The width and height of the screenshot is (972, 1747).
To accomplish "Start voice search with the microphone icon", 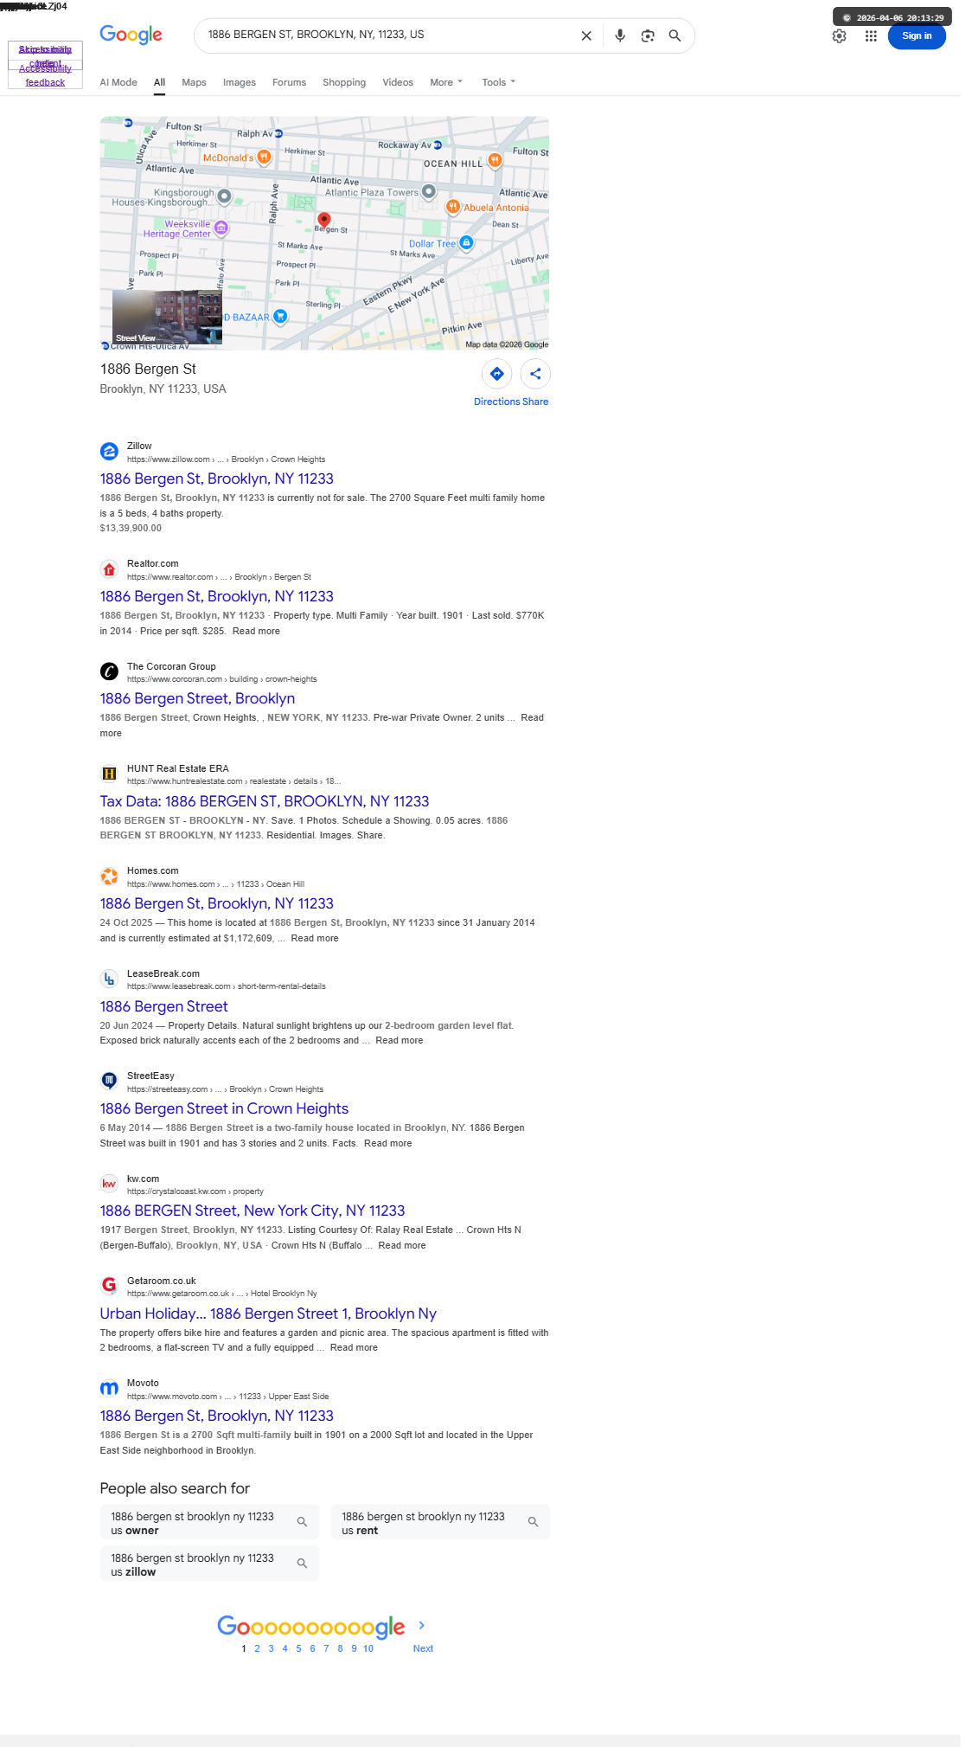I will coord(620,35).
